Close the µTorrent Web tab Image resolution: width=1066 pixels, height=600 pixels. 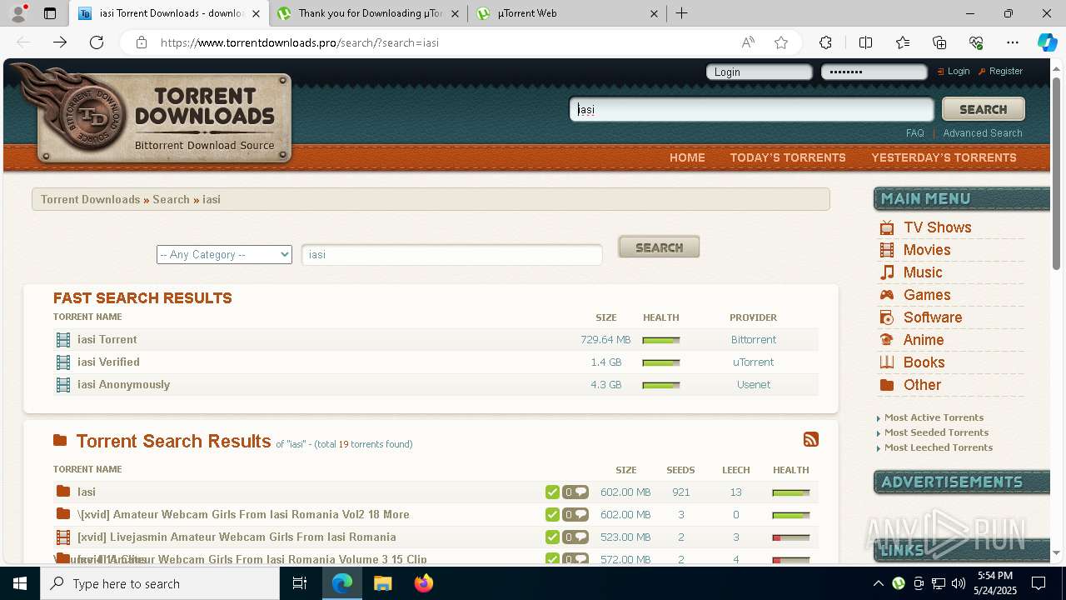click(x=654, y=13)
